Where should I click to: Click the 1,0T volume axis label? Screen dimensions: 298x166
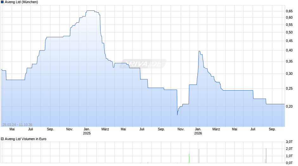(x=289, y=156)
